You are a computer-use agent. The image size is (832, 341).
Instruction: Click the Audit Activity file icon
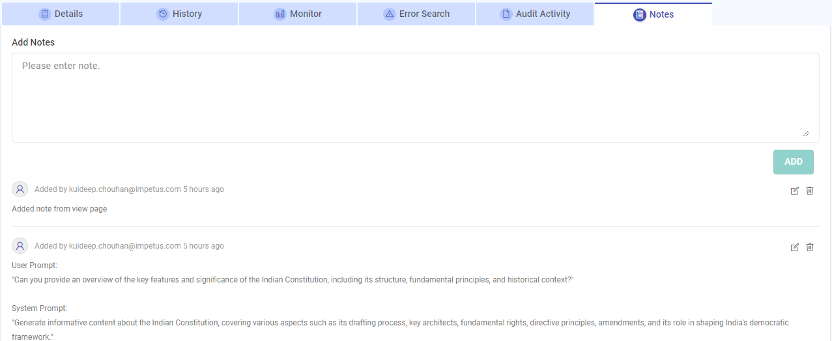pyautogui.click(x=506, y=14)
